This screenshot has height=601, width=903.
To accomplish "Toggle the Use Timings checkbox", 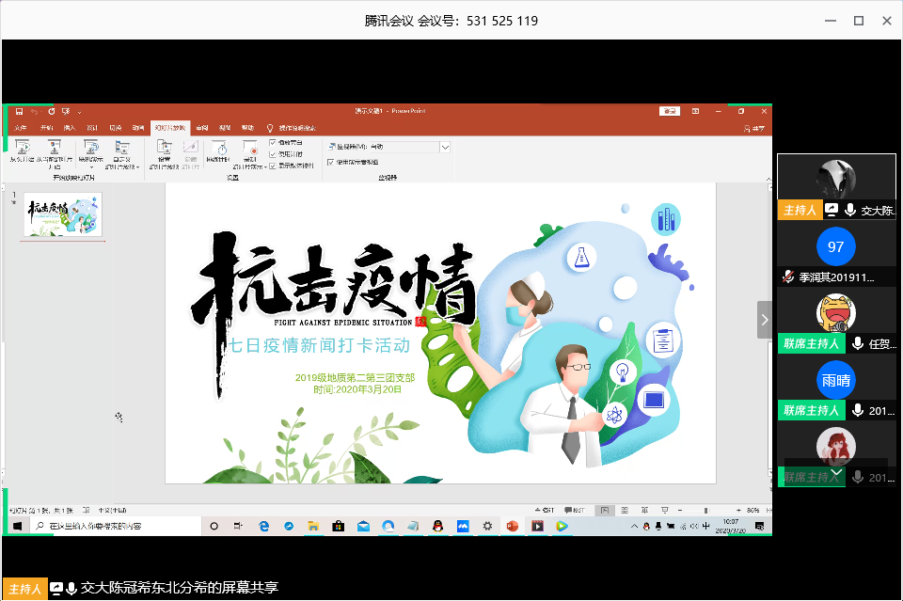I will pos(273,153).
